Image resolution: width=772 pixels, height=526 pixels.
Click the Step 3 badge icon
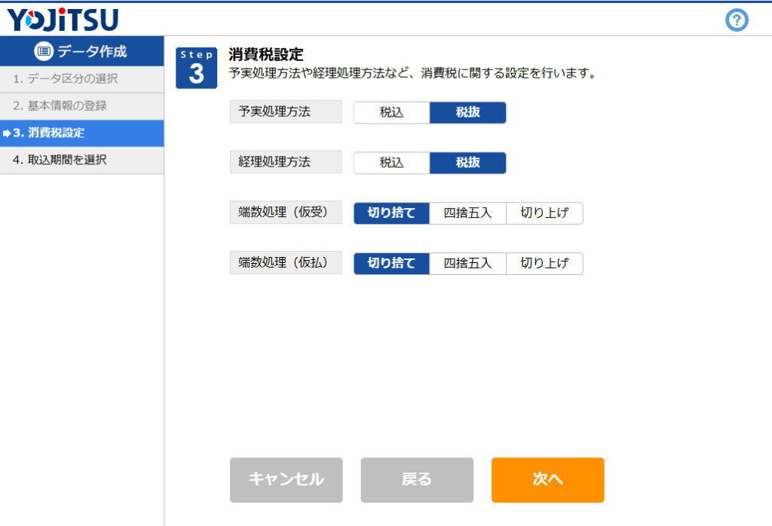(196, 68)
